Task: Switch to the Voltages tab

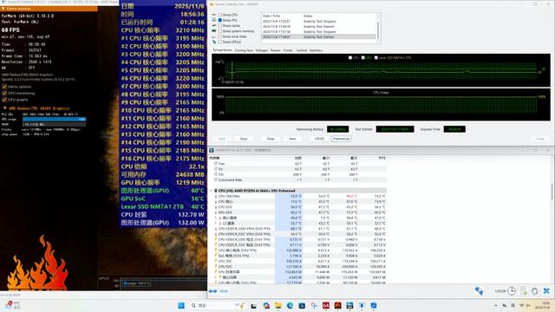Action: 262,50
